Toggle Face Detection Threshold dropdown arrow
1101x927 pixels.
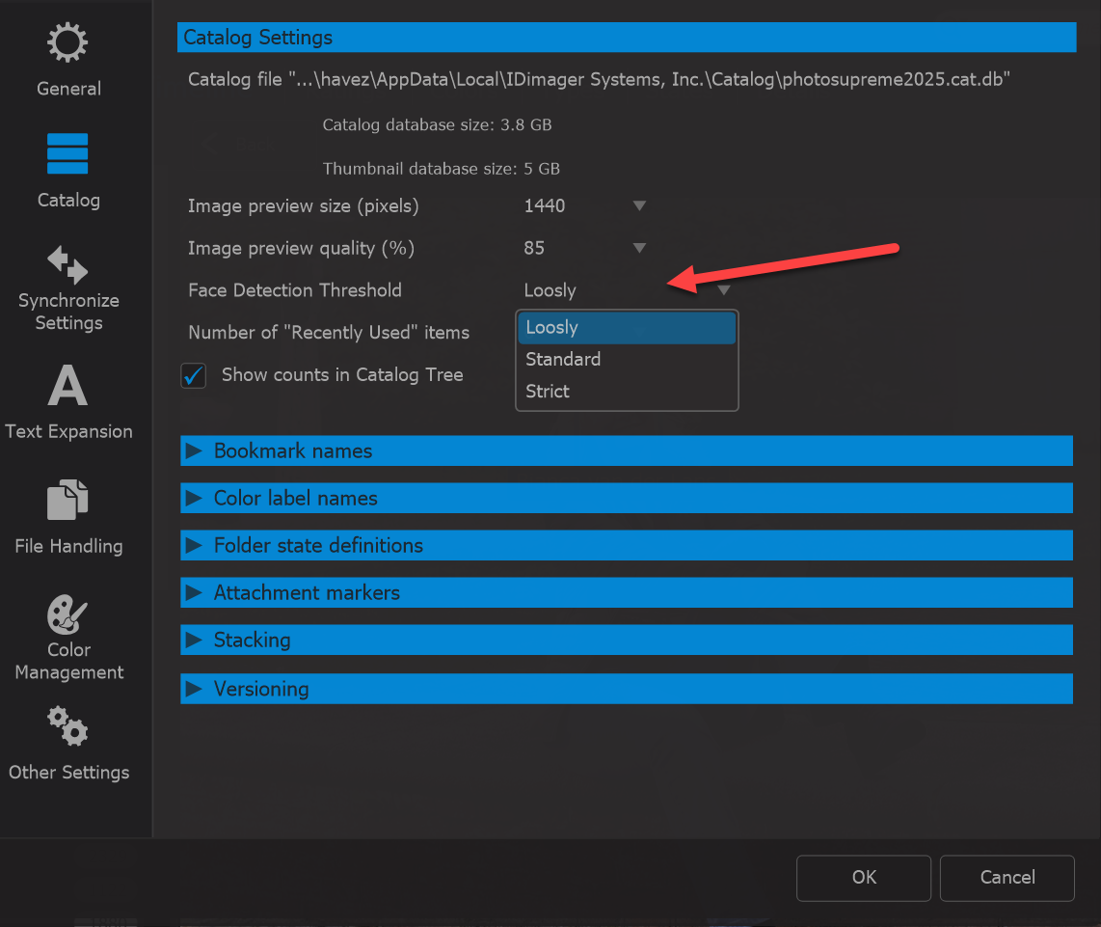724,290
